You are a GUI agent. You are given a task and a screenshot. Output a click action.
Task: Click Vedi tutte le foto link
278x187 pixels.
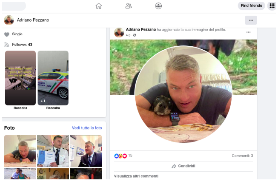tap(87, 128)
